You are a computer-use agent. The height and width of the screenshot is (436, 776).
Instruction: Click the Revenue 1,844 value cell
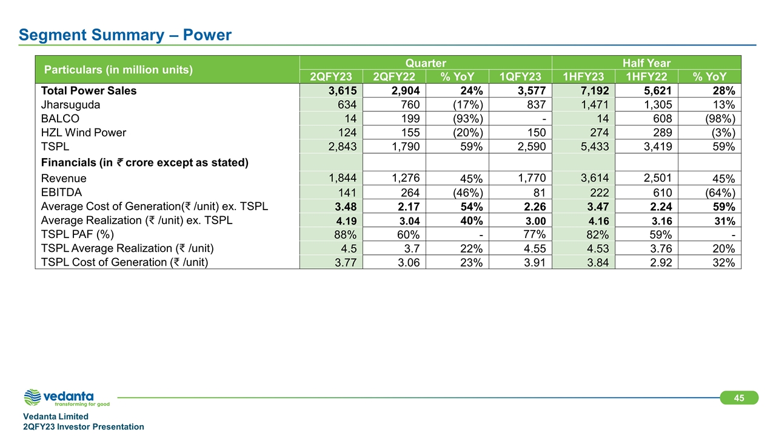(x=331, y=178)
